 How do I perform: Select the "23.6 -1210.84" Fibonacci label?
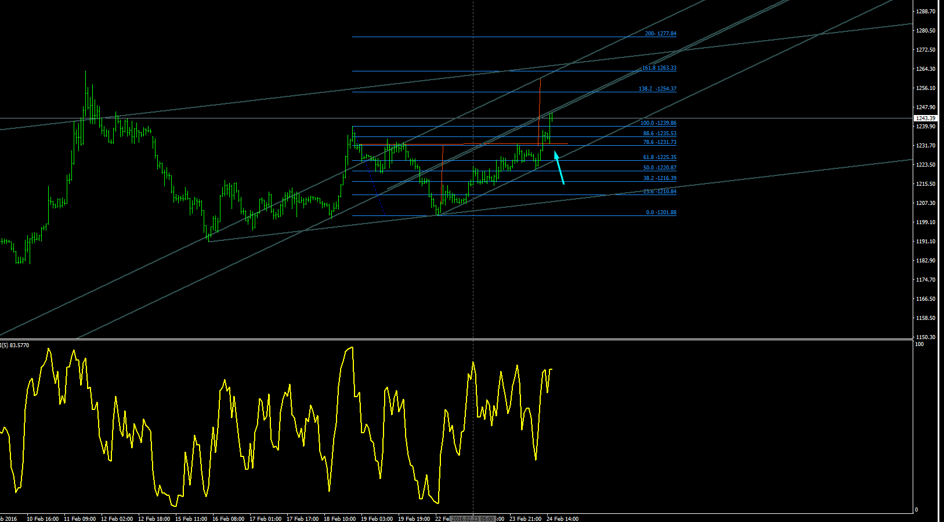[660, 192]
